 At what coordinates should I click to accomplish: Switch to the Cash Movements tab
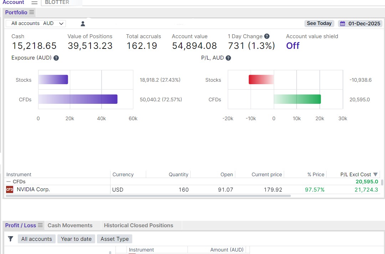pos(70,225)
